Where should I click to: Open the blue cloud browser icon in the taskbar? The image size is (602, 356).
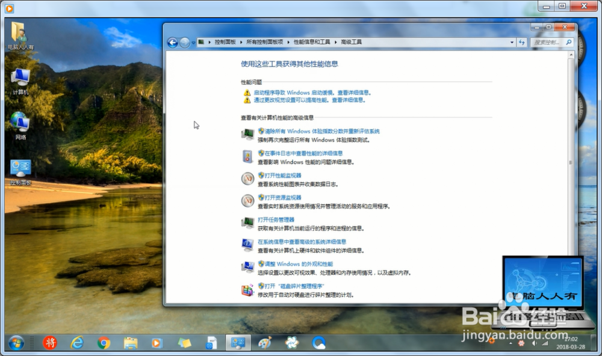(x=318, y=343)
